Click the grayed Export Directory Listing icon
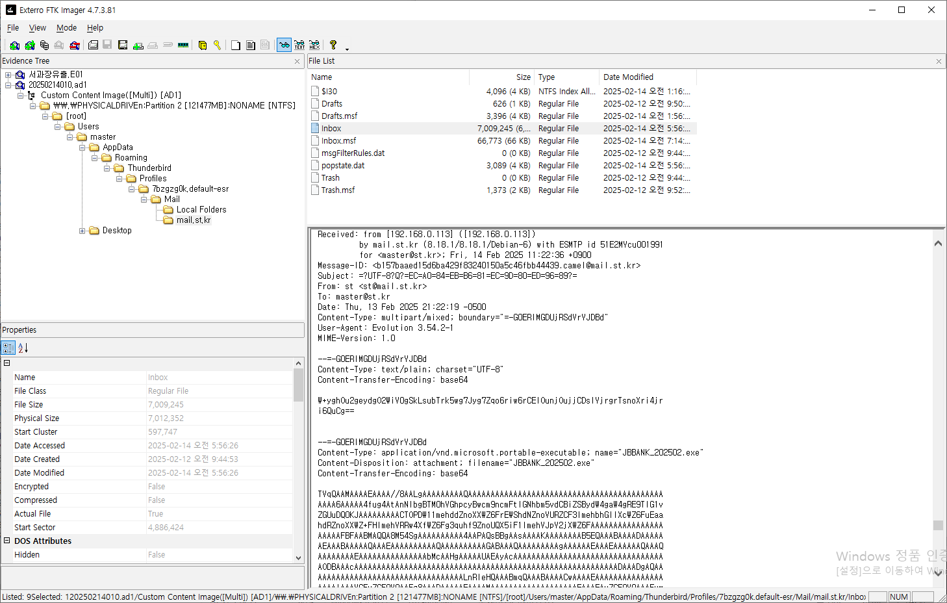Viewport: 947px width, 603px height. [265, 45]
